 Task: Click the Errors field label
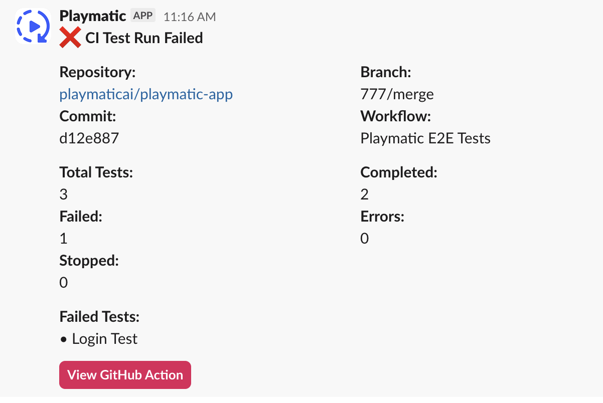coord(382,217)
